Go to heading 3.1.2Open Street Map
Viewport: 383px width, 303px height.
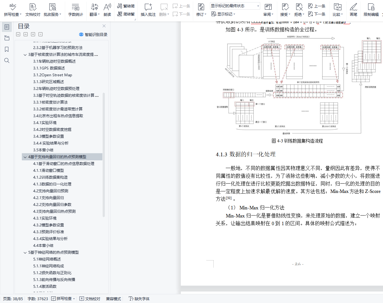pos(53,75)
